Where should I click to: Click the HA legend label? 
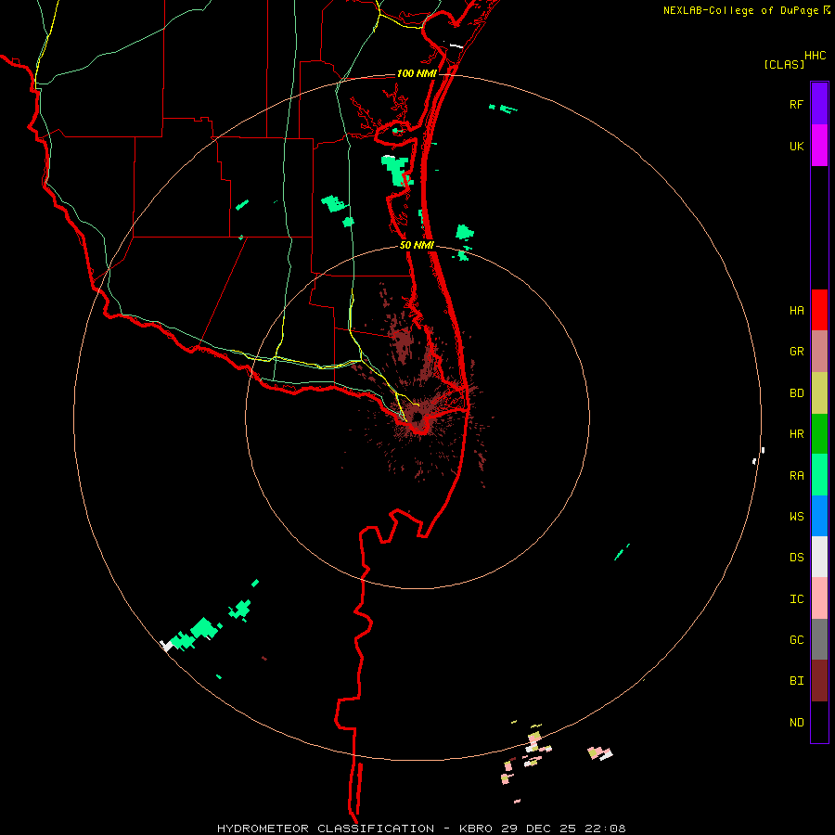pos(796,311)
